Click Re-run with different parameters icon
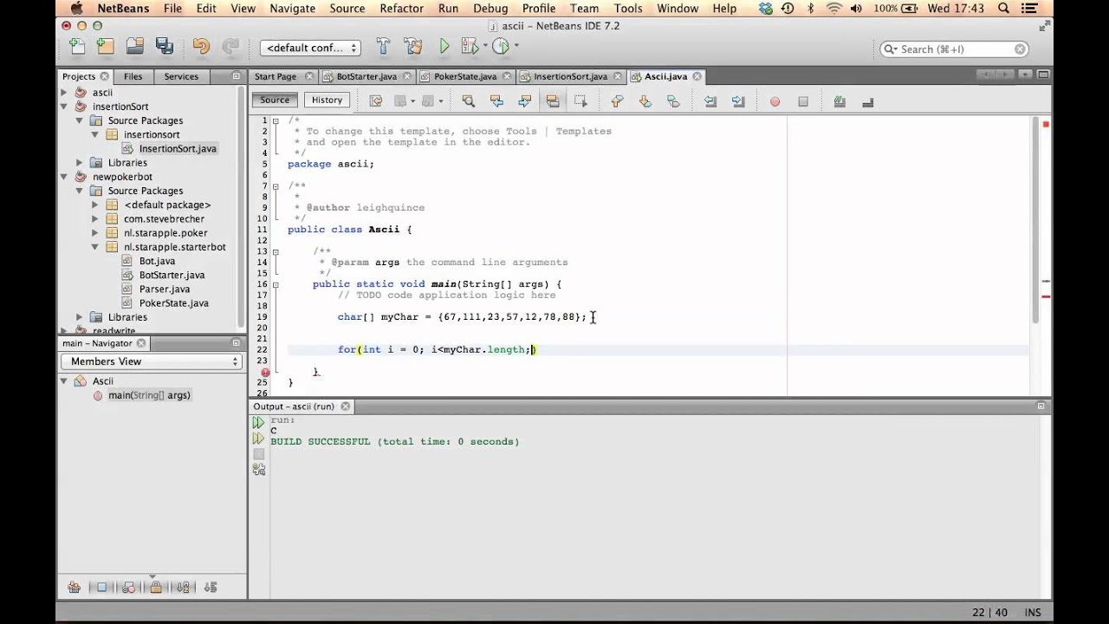This screenshot has height=624, width=1109. point(258,439)
